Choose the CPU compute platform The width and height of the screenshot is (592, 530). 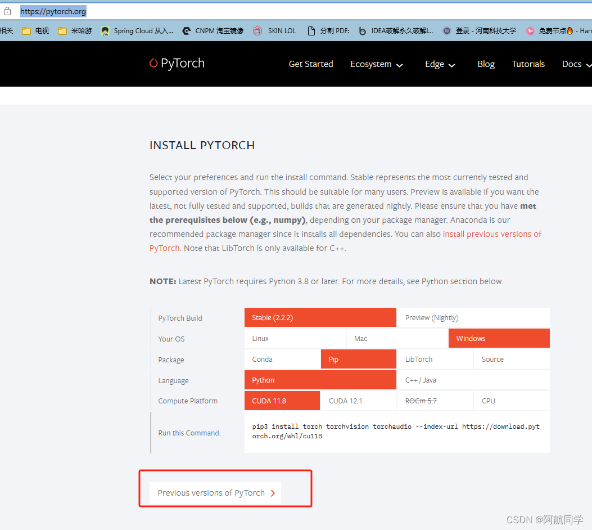click(512, 401)
